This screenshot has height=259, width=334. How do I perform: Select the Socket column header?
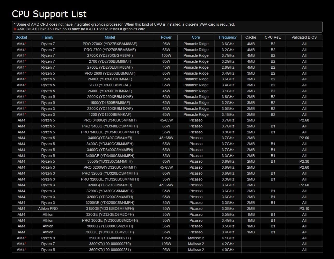point(21,37)
